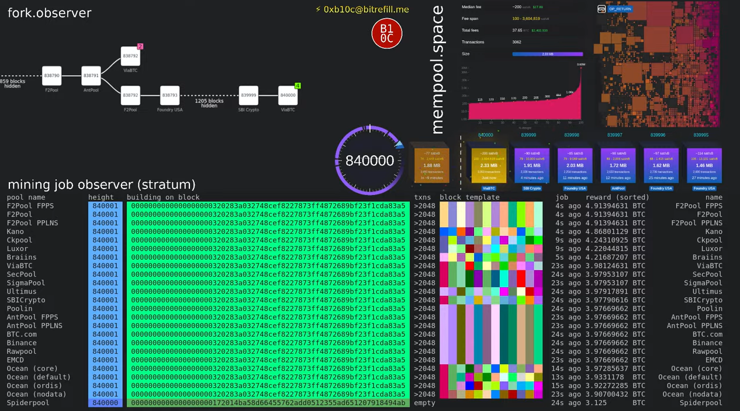740x411 pixels.
Task: Open the purple 1.72 MB AntPool block
Action: (618, 165)
